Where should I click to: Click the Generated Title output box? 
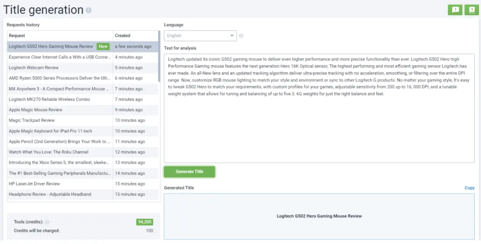coord(319,216)
